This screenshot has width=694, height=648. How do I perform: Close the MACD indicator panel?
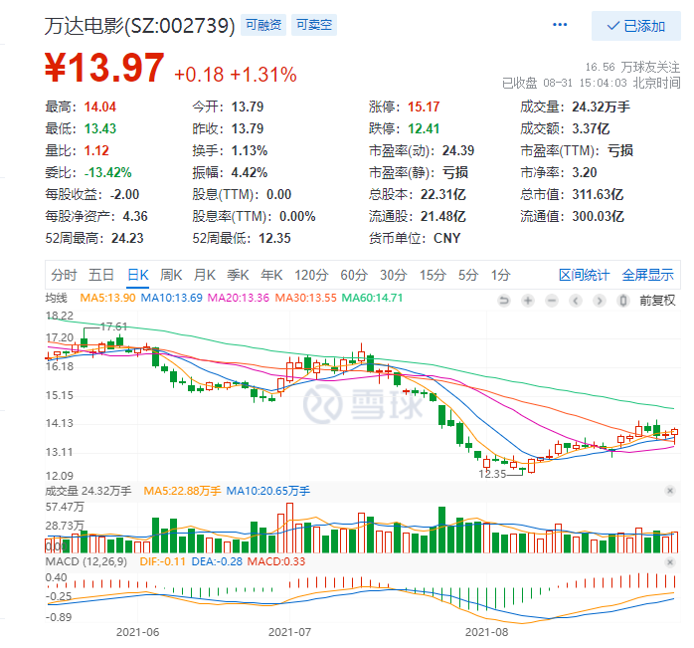(670, 562)
